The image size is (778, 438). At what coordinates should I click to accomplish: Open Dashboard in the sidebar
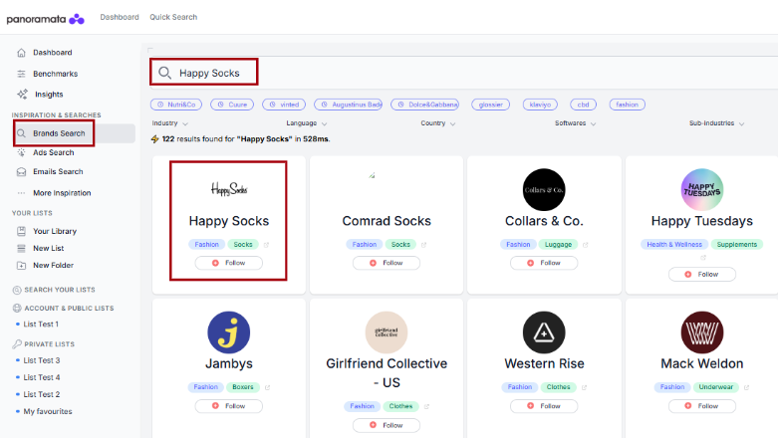(x=53, y=53)
